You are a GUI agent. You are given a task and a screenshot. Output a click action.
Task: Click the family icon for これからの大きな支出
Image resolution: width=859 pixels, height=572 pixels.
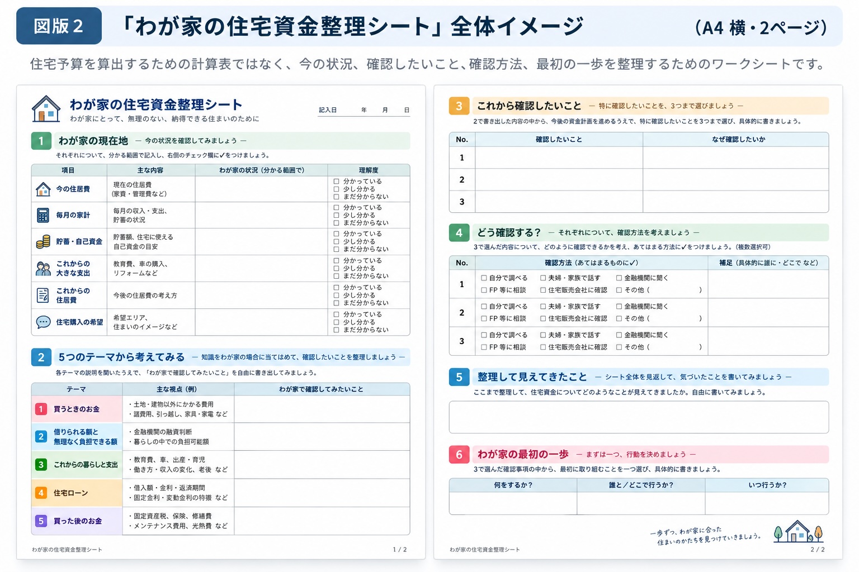coord(43,269)
